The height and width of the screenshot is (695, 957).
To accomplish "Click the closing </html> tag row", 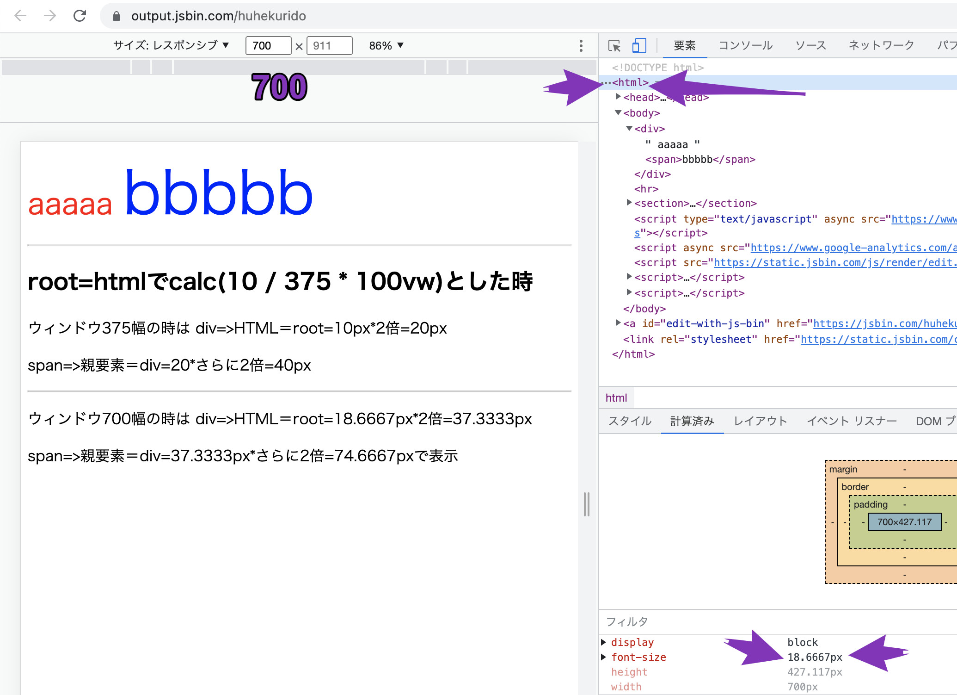I will pos(633,354).
